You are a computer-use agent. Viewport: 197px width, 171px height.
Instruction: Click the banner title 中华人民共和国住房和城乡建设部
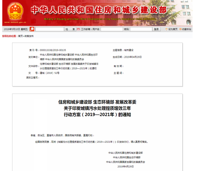[99, 10]
